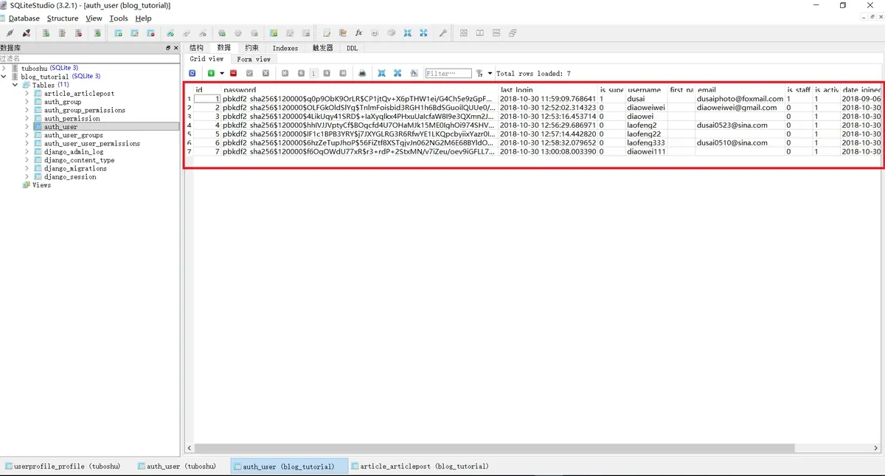The image size is (885, 476).
Task: Click the database name filter field
Action: 89,58
